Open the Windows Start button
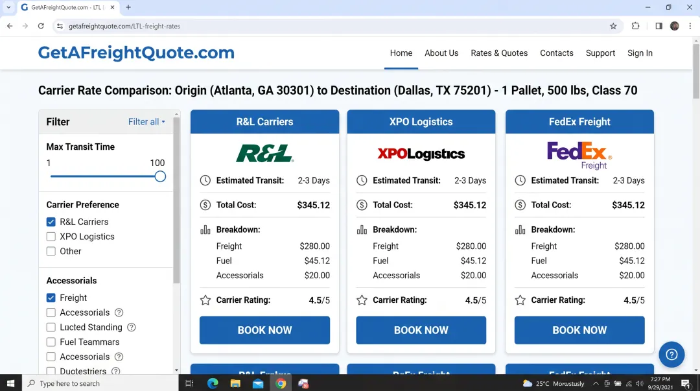Screen dimensions: 700x391 [11, 383]
